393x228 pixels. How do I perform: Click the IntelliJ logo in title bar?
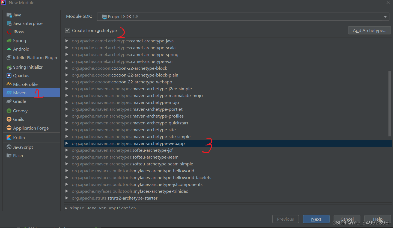(4, 3)
